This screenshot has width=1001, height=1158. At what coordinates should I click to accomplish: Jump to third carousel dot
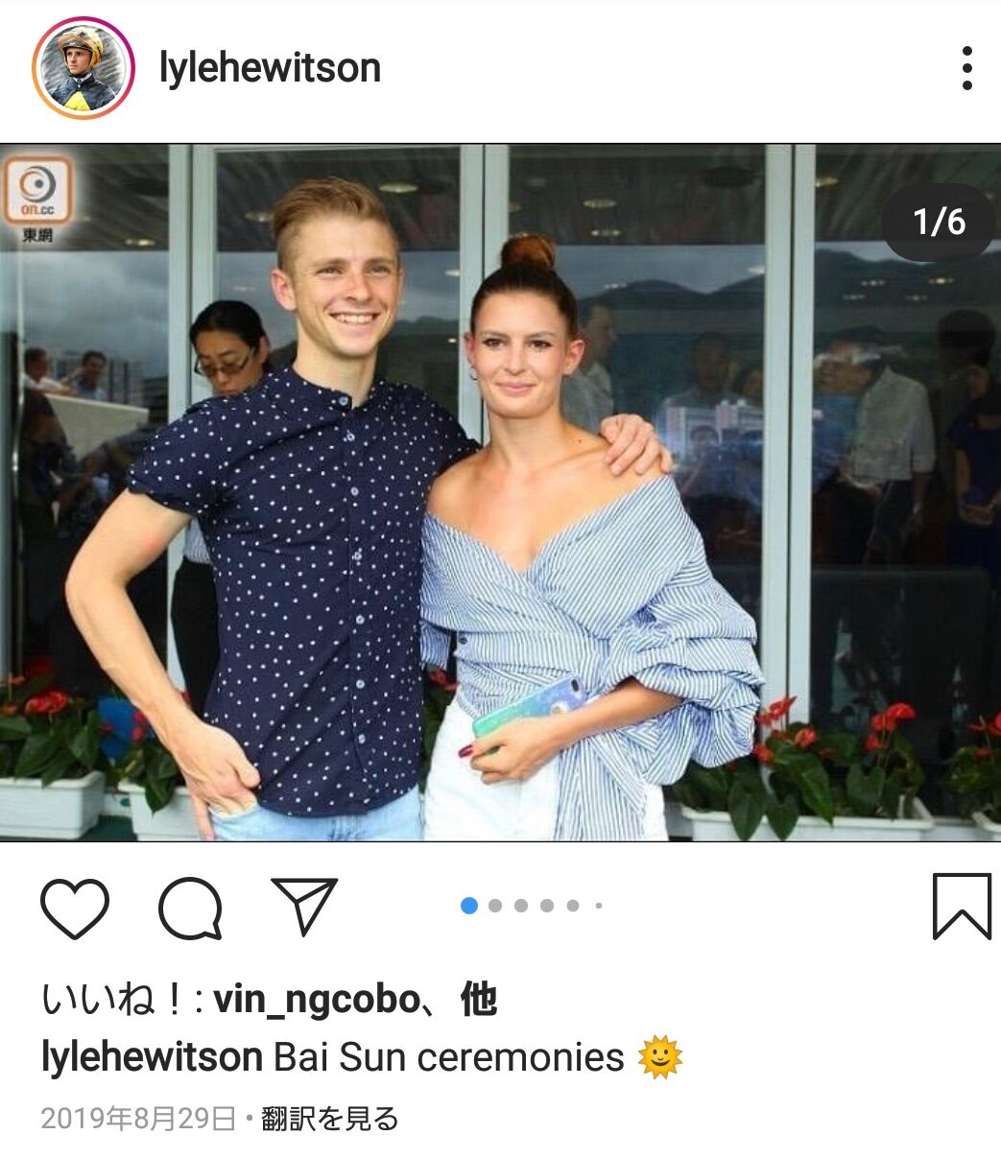coord(521,905)
